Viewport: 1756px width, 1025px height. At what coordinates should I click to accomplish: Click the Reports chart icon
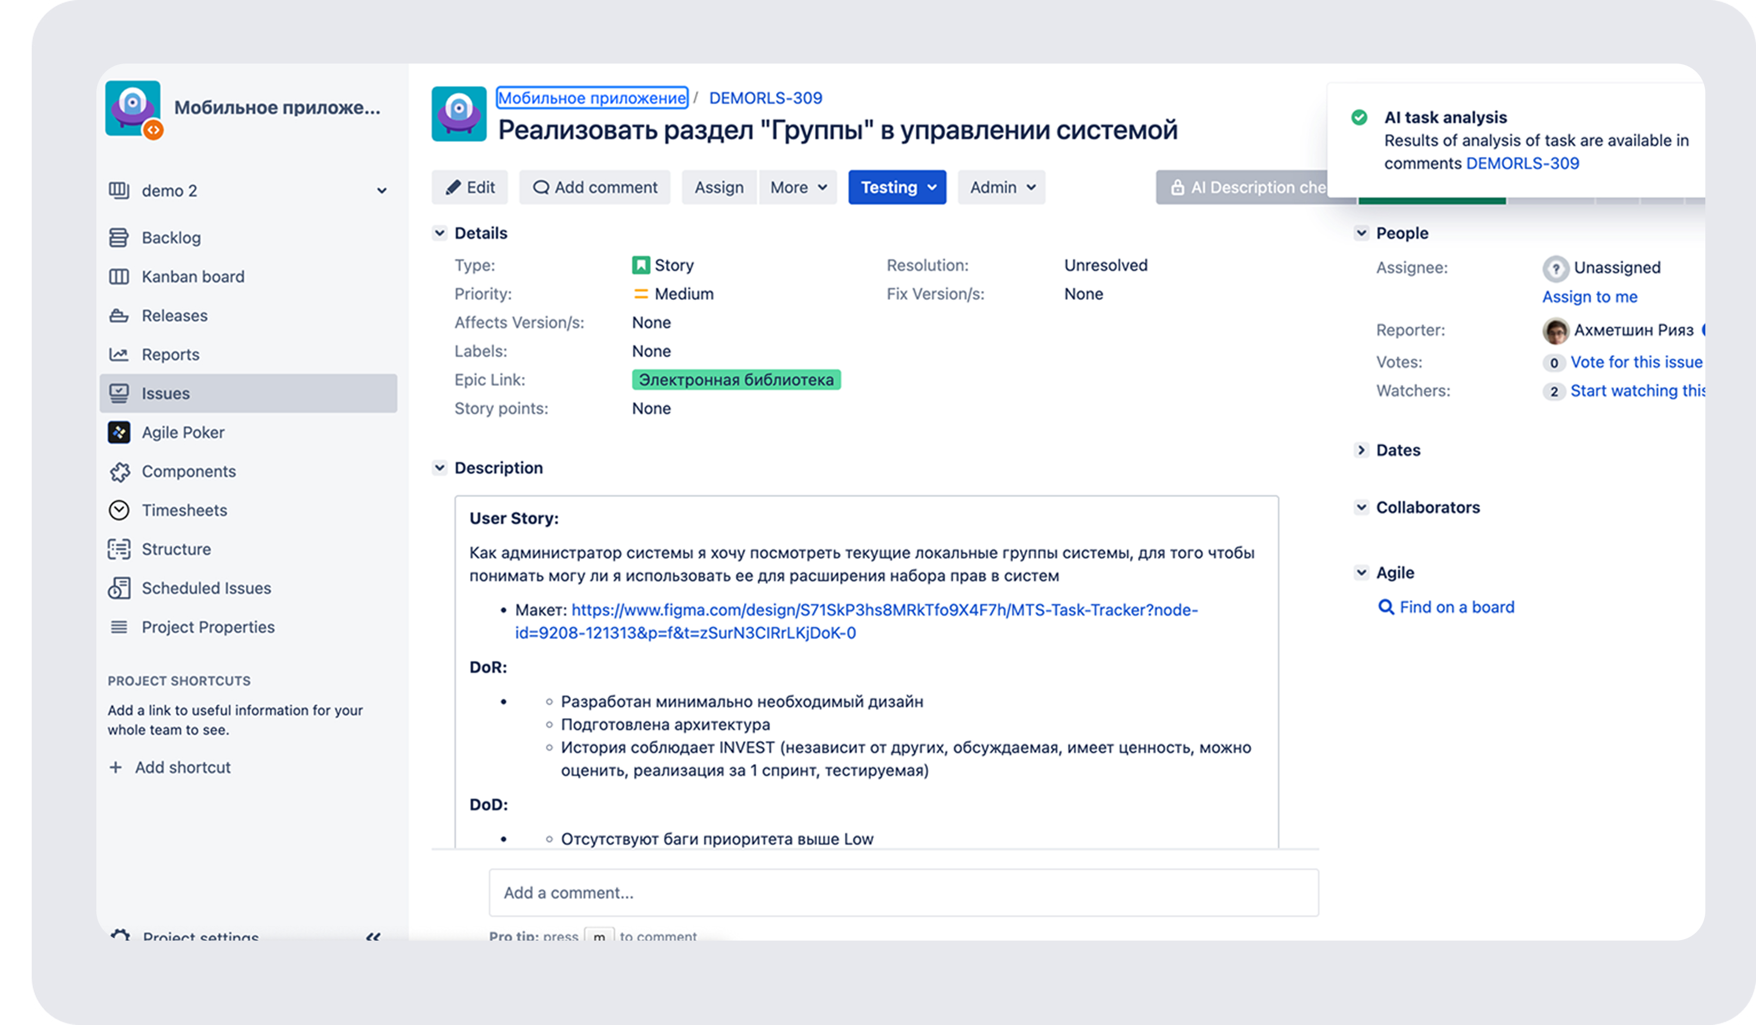(x=119, y=355)
